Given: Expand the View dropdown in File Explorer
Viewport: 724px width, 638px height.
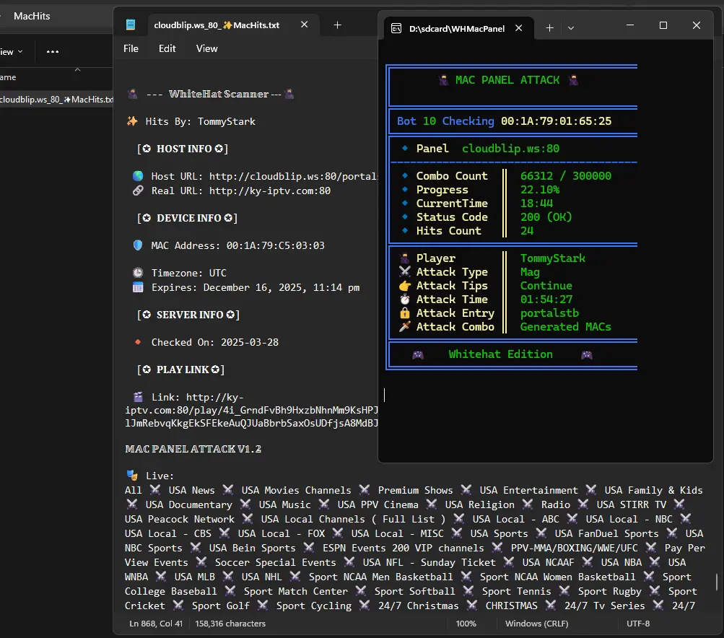Looking at the screenshot, I should (x=11, y=52).
